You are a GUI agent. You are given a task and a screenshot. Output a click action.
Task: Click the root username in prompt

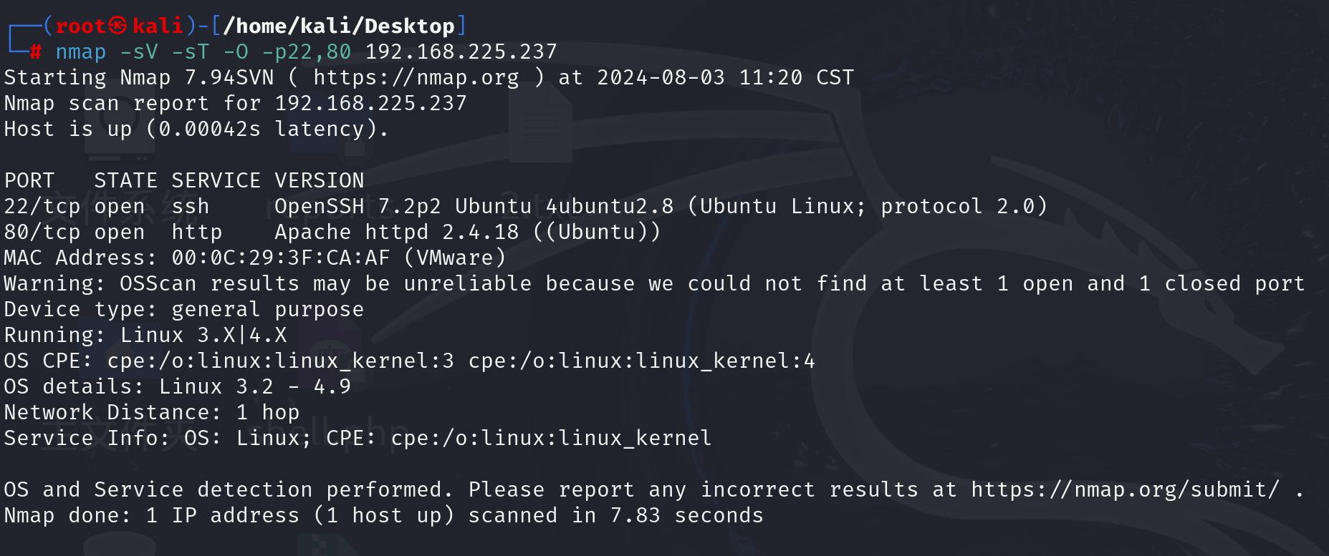click(x=81, y=26)
